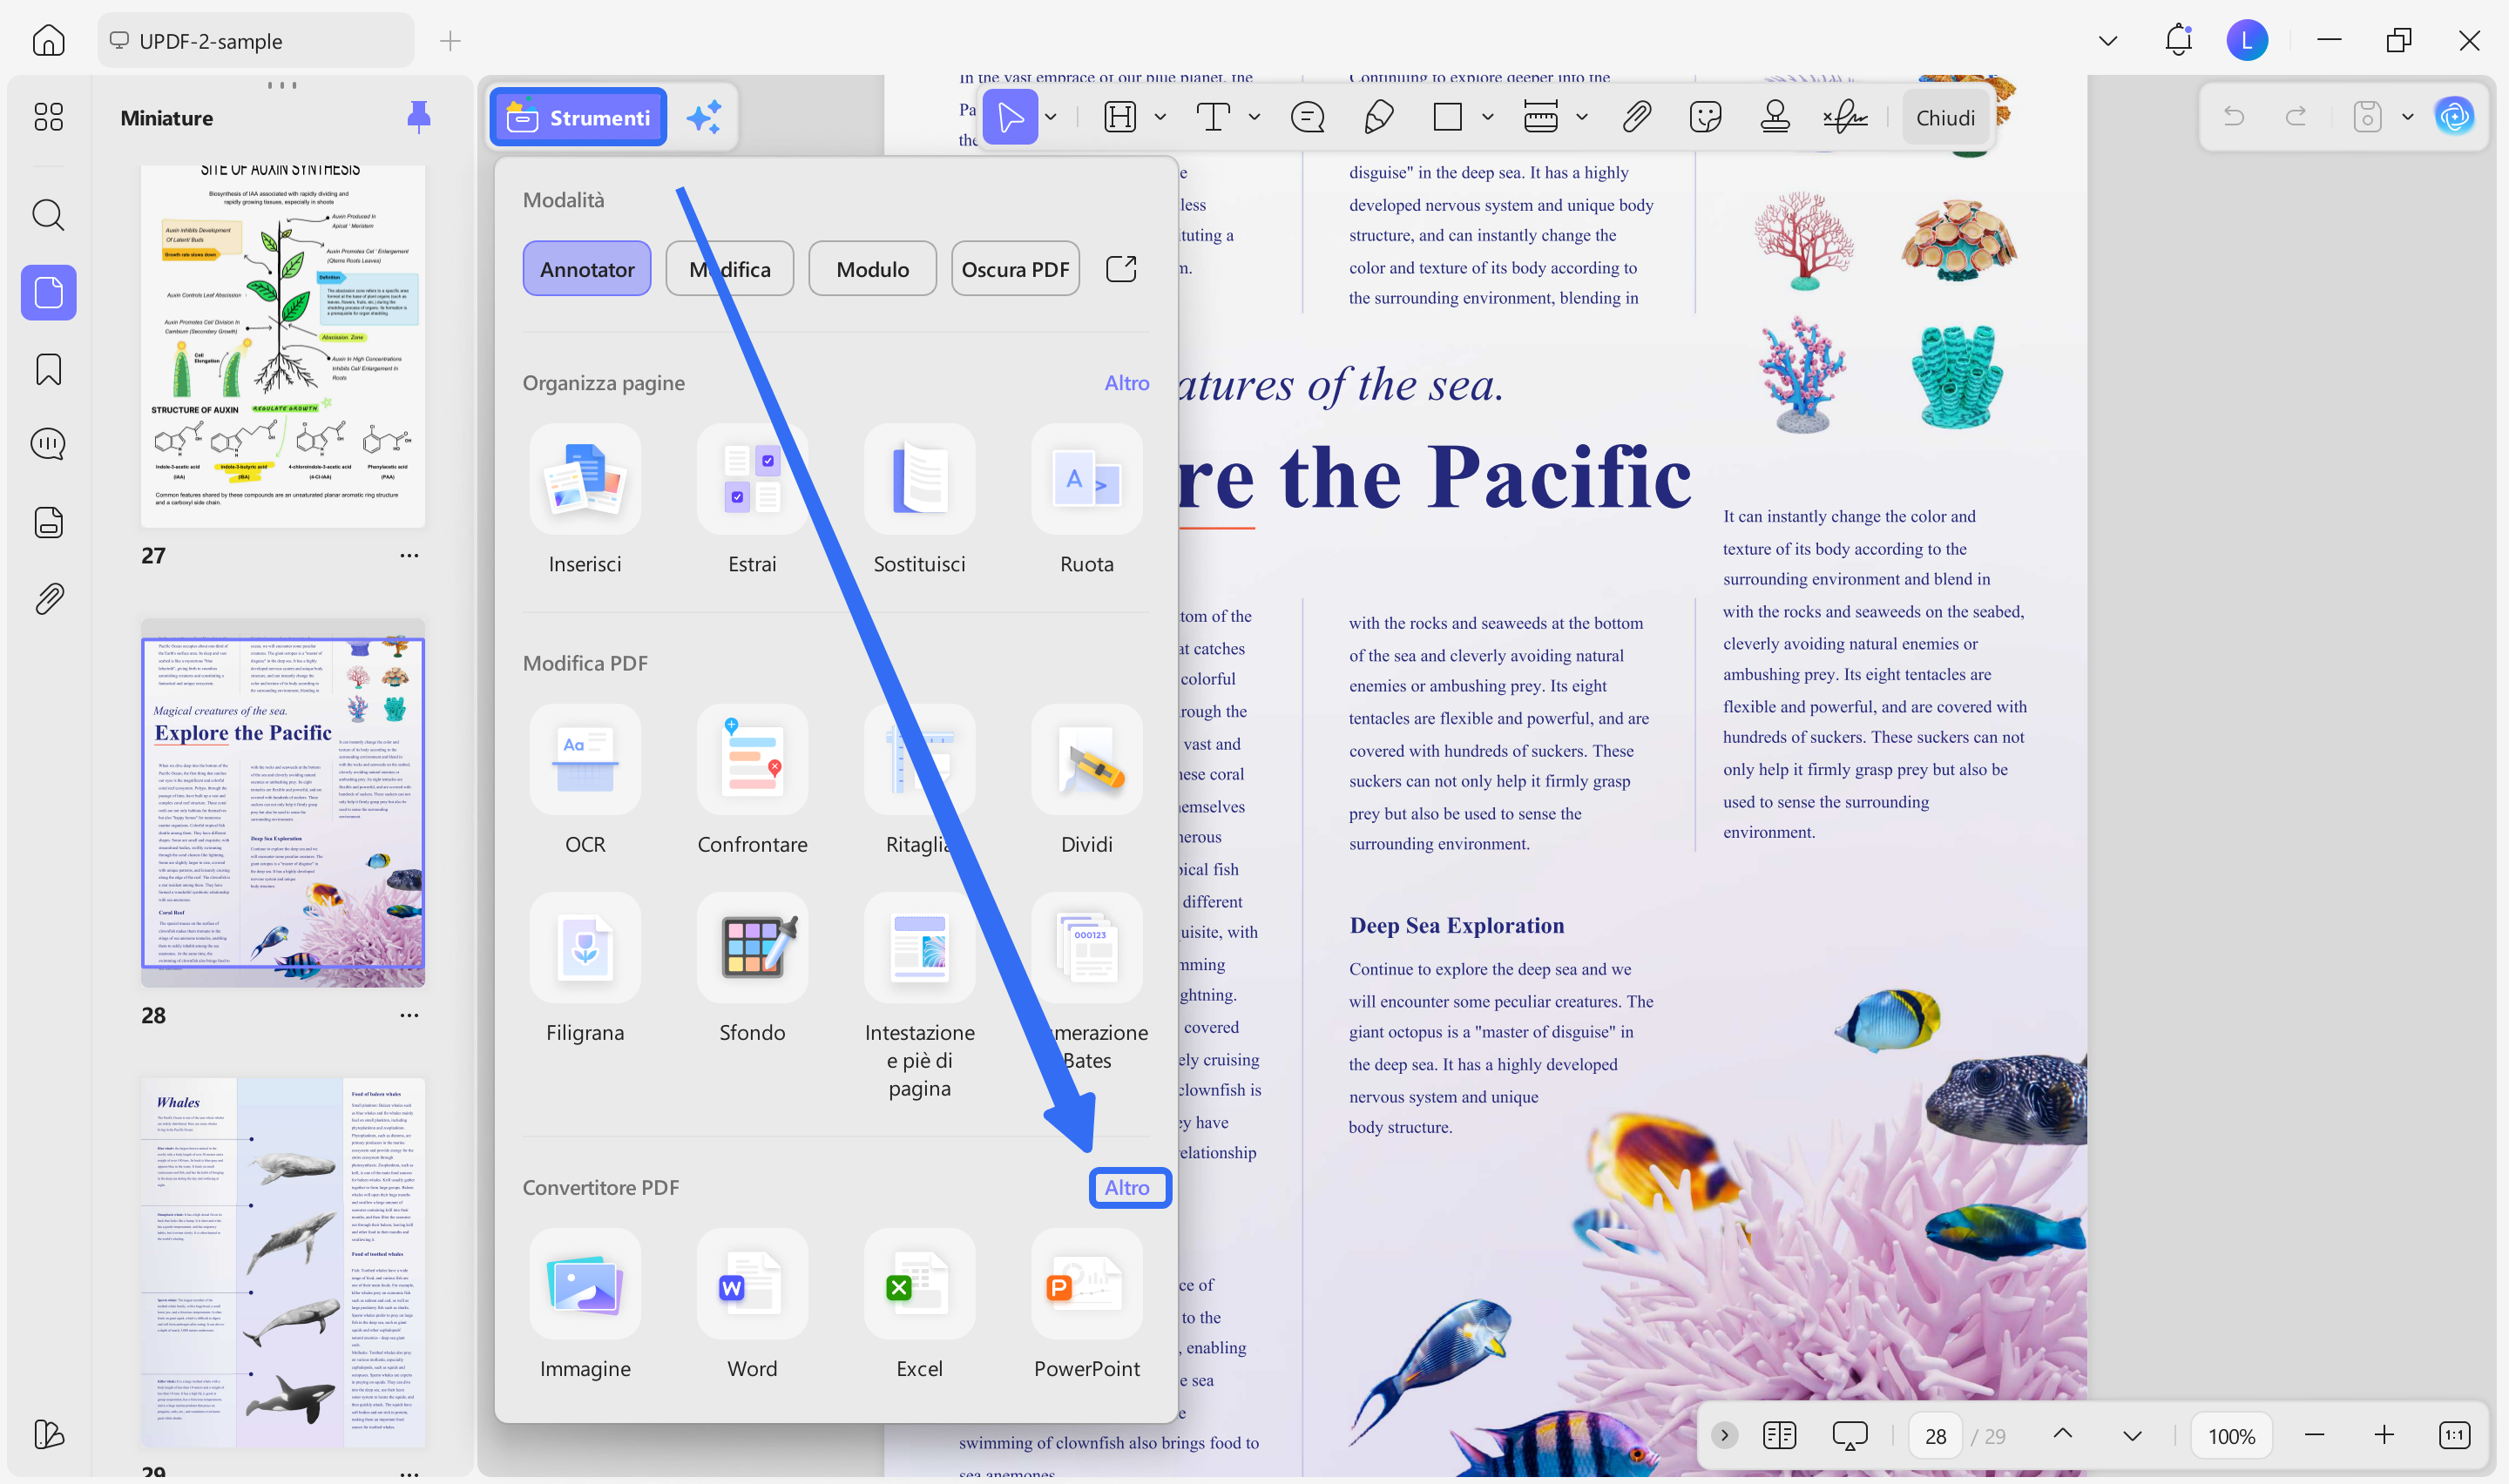Click the export share icon beside Oscura PDF

1121,268
